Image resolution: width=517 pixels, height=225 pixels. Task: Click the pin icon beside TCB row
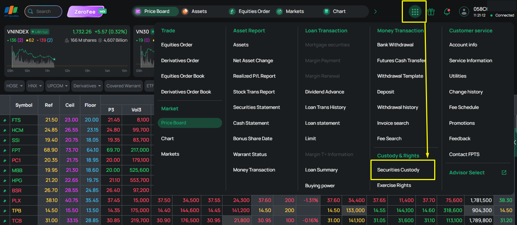tap(5, 220)
